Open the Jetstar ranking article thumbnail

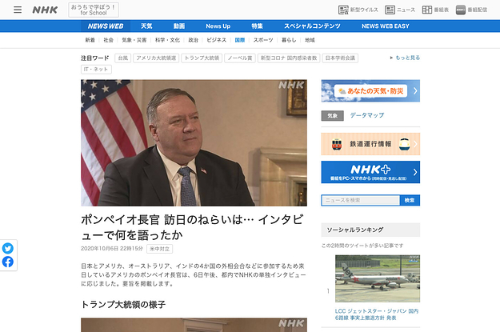click(x=378, y=278)
